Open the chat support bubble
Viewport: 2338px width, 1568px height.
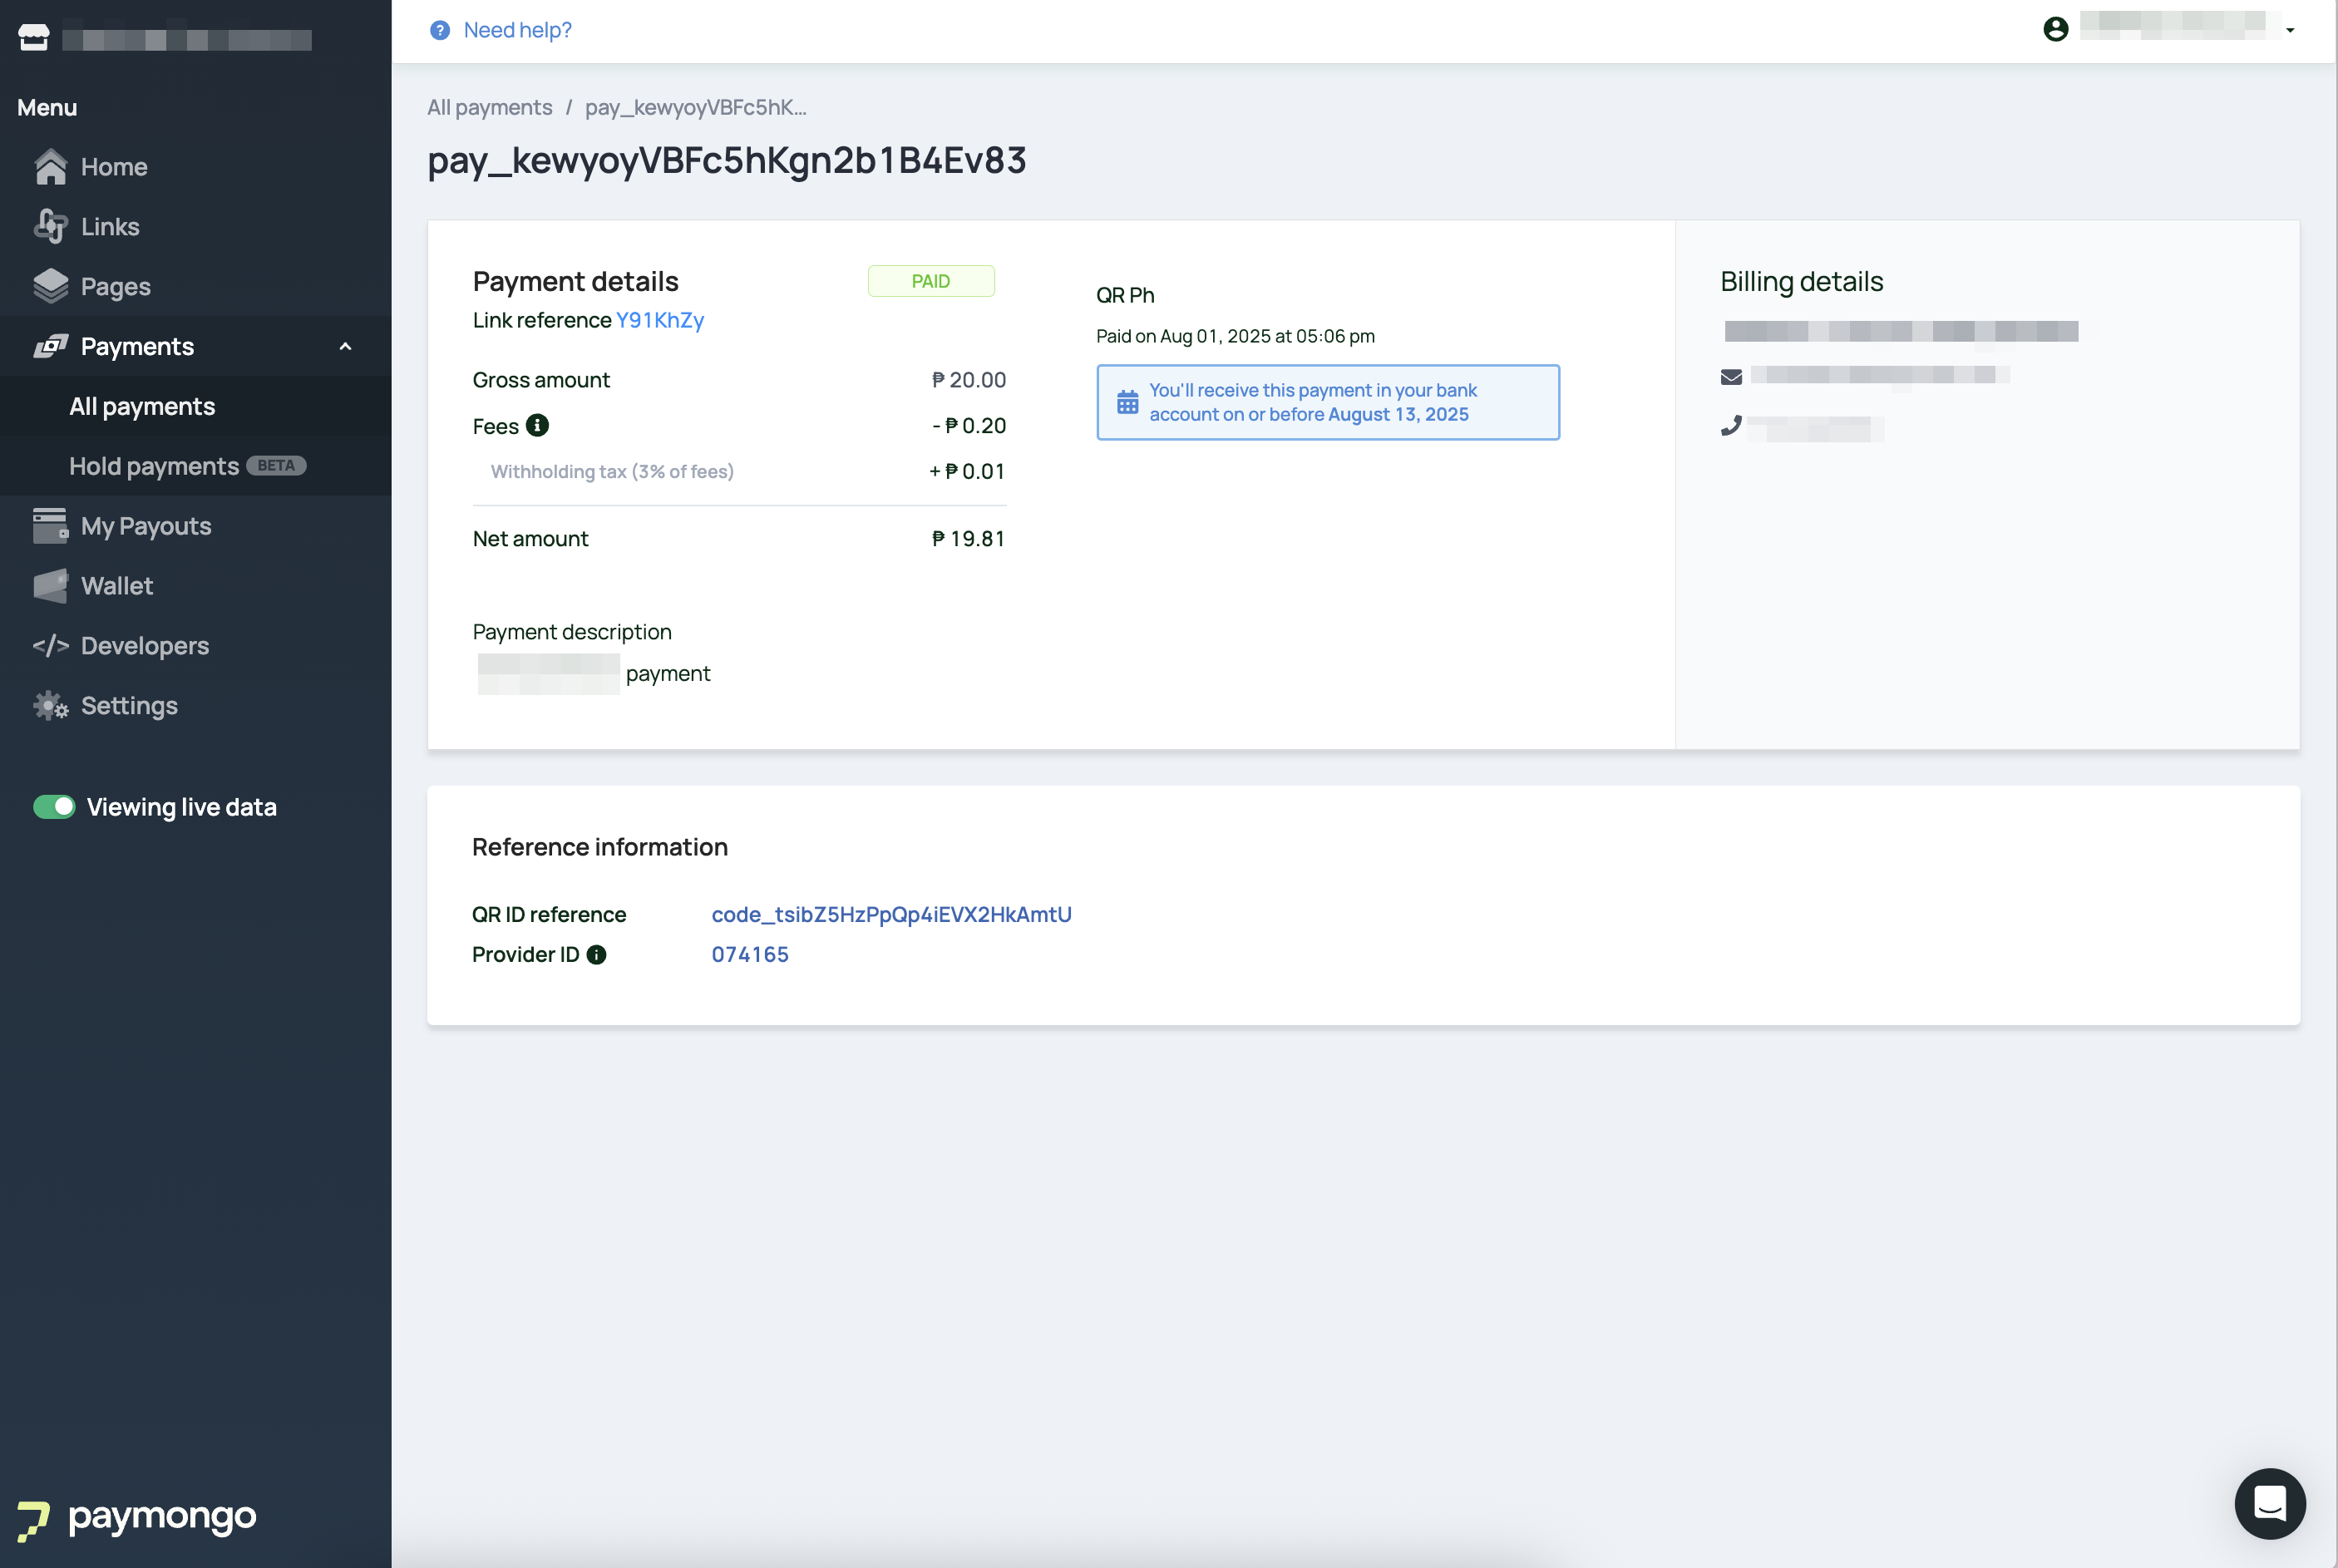click(x=2269, y=1502)
